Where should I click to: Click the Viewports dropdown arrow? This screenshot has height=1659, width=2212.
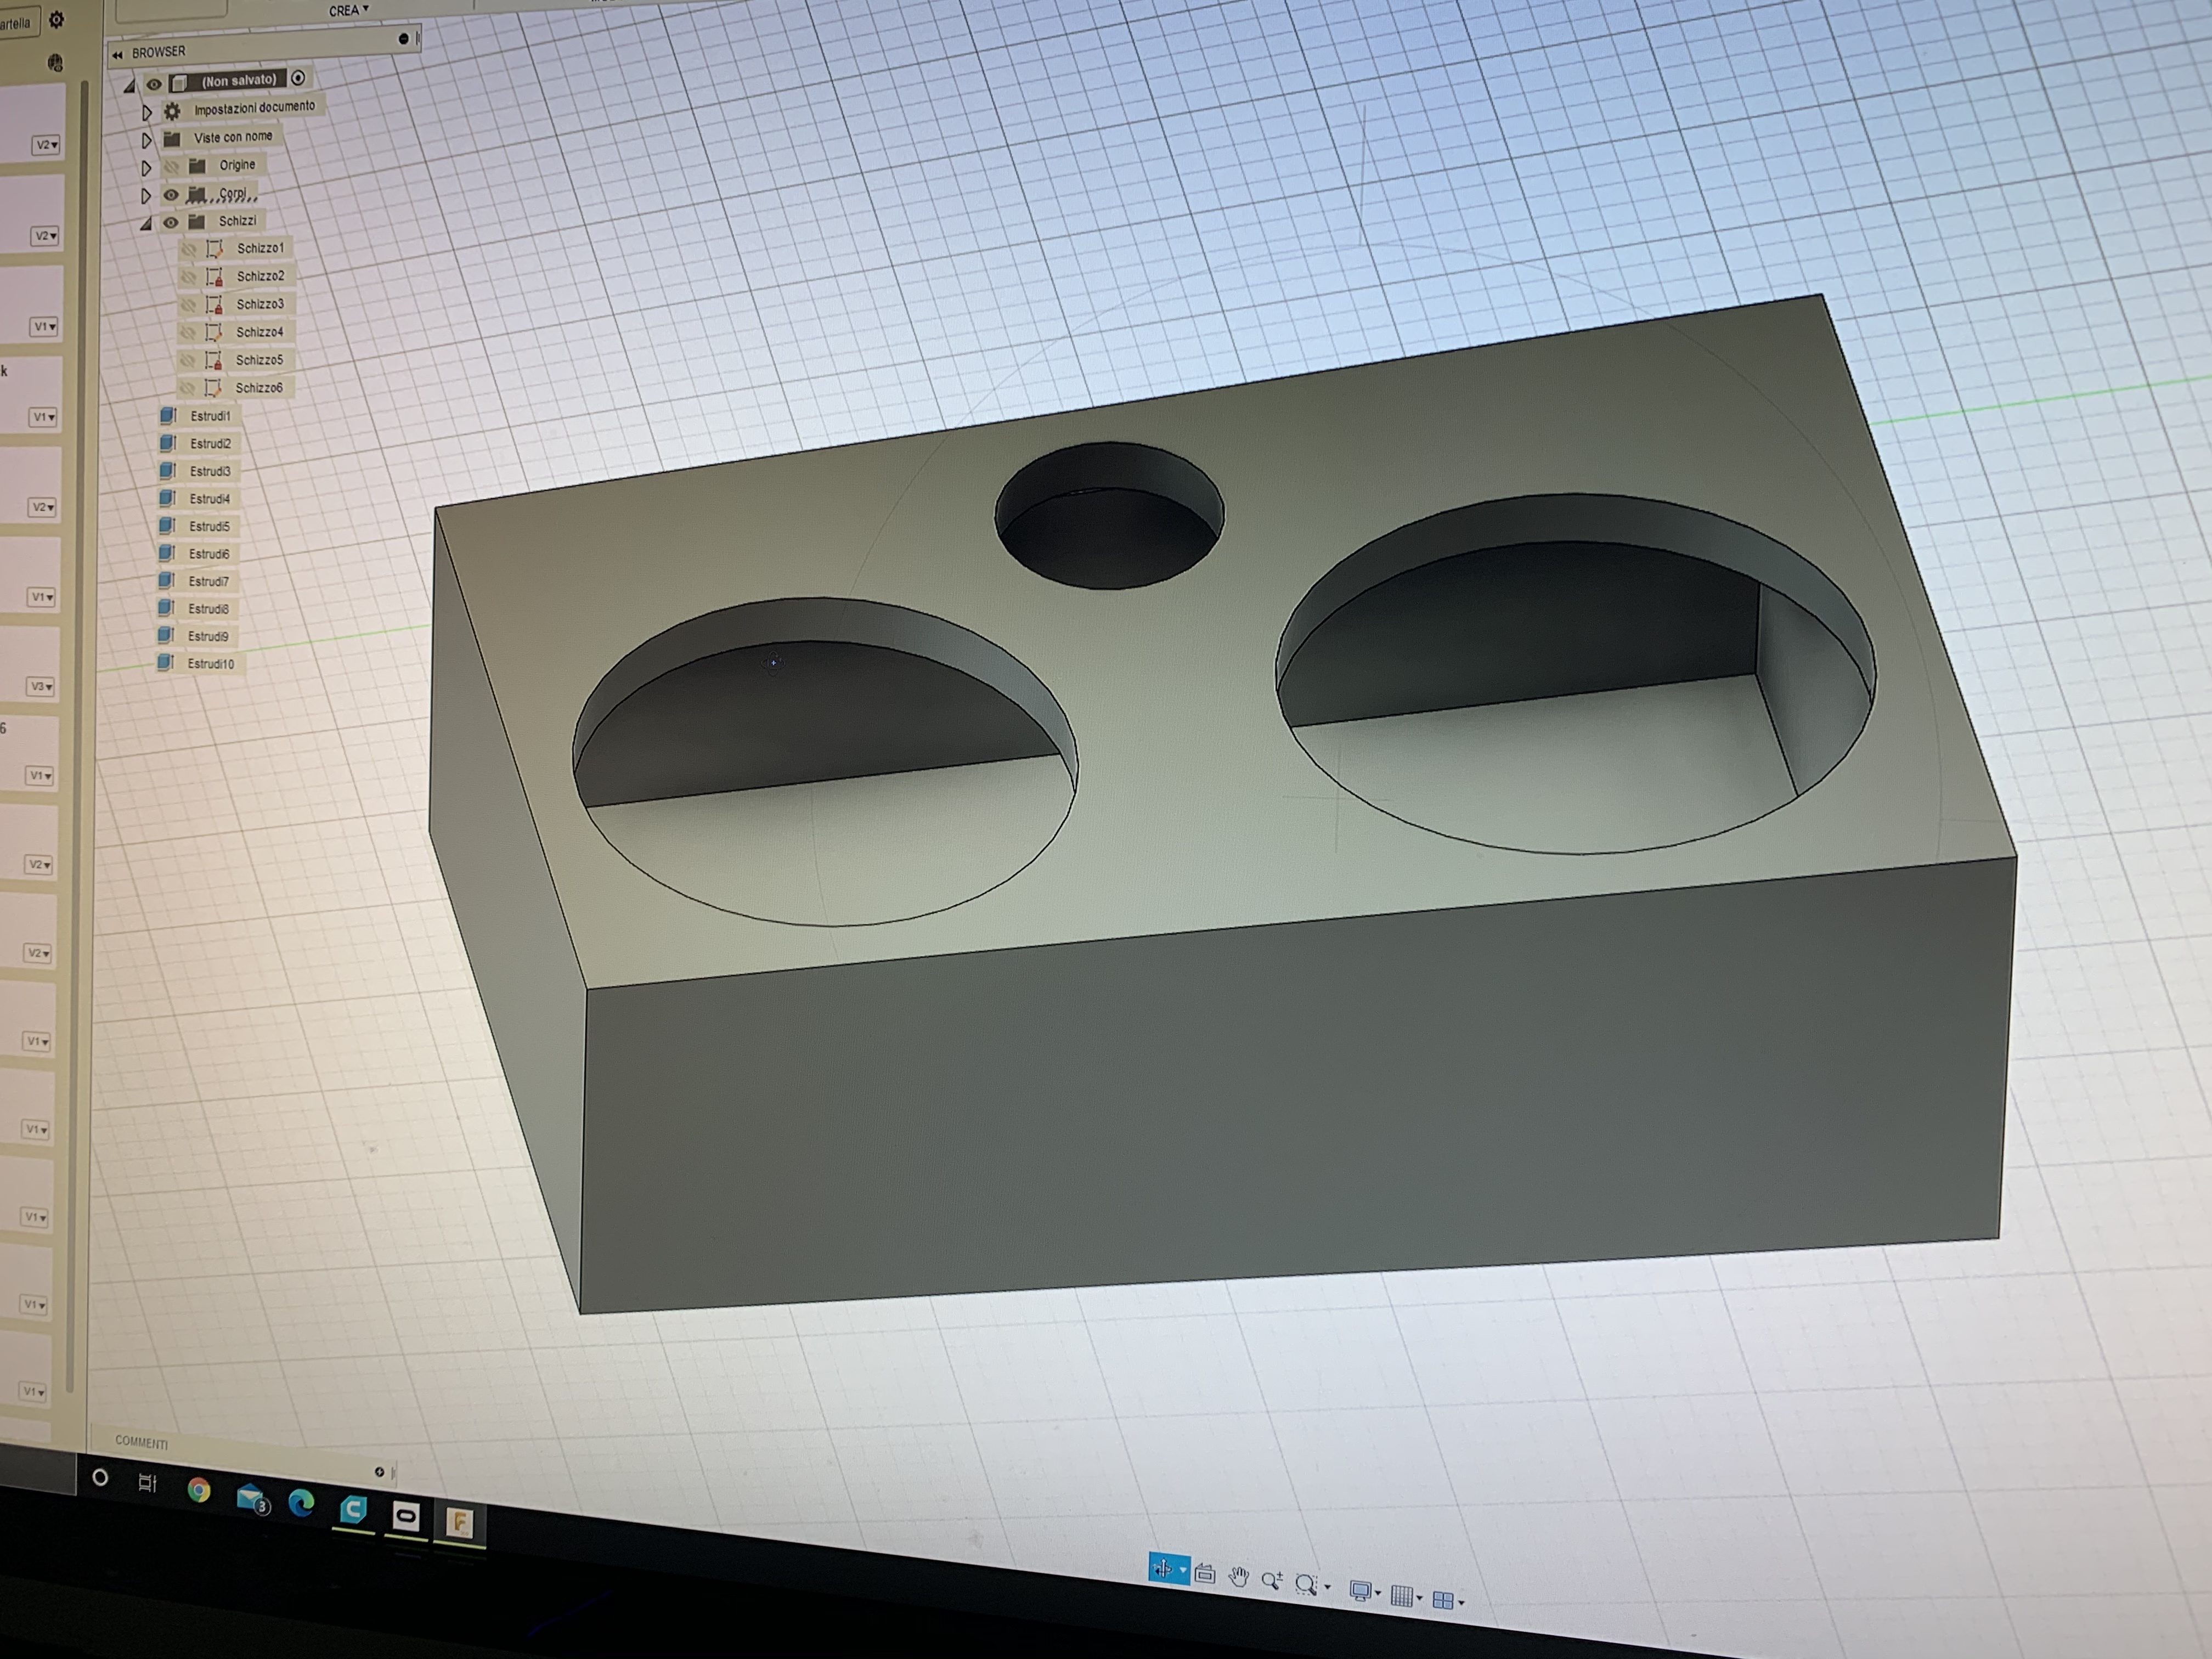tap(1461, 1603)
